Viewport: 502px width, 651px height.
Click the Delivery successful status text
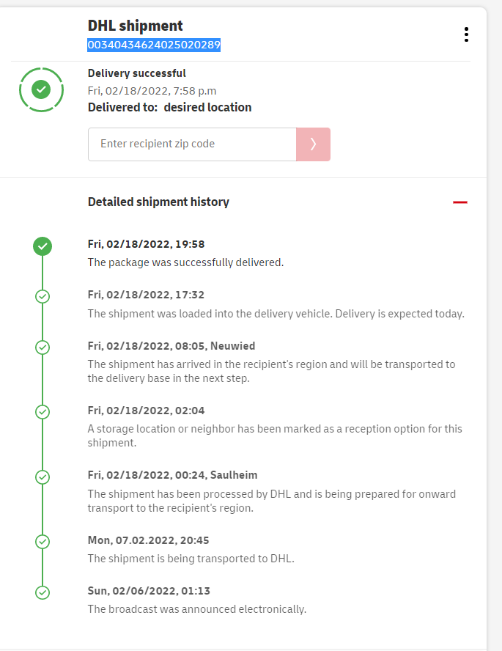point(137,73)
